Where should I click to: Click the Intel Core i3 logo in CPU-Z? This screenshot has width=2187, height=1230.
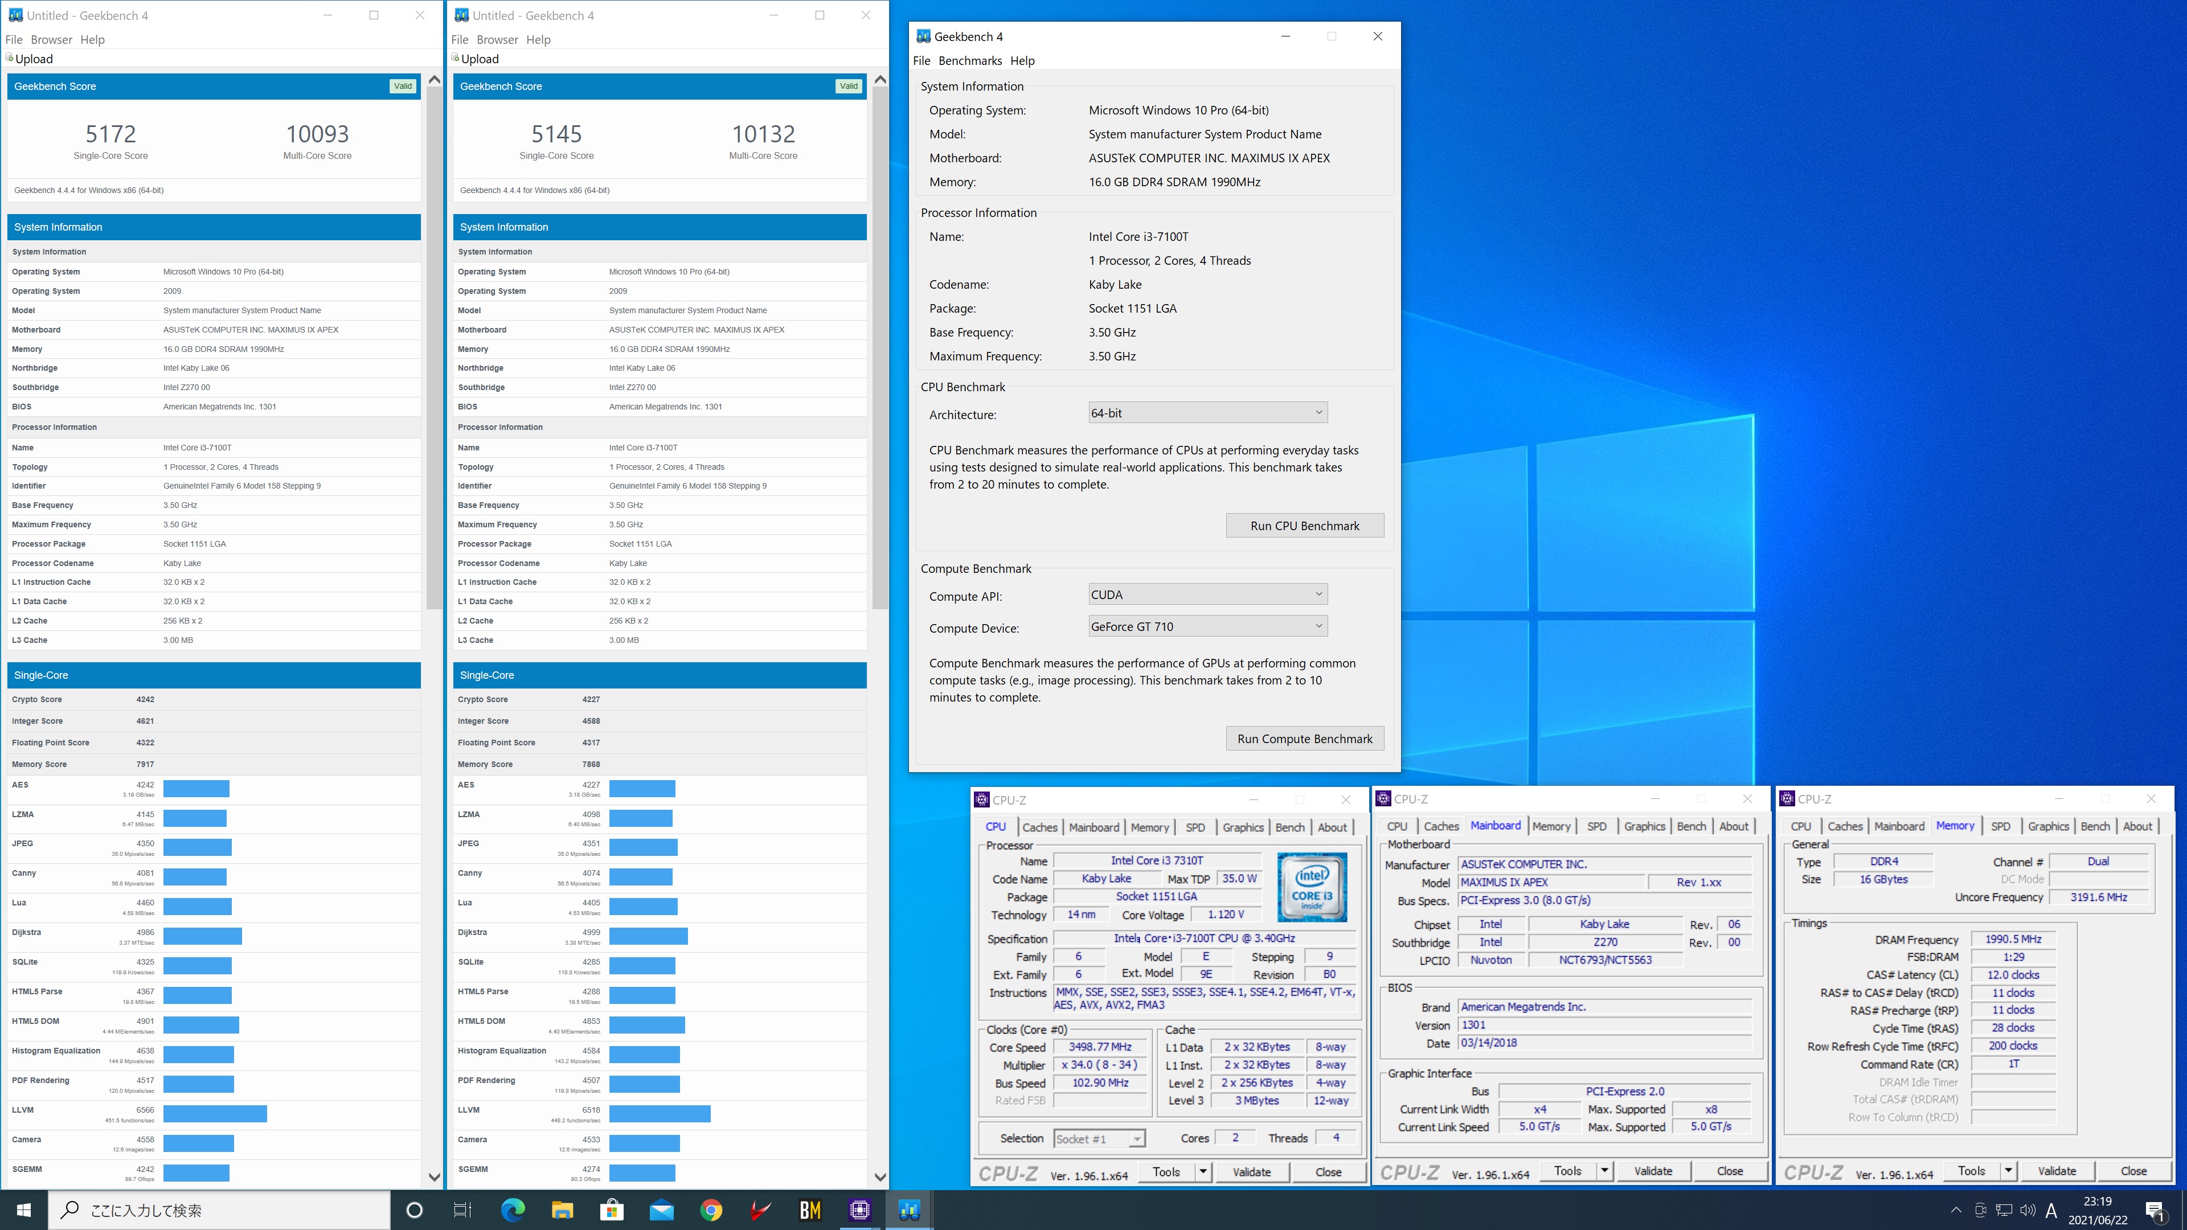point(1312,887)
